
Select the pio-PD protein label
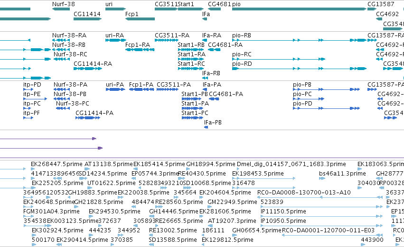pyautogui.click(x=302, y=104)
